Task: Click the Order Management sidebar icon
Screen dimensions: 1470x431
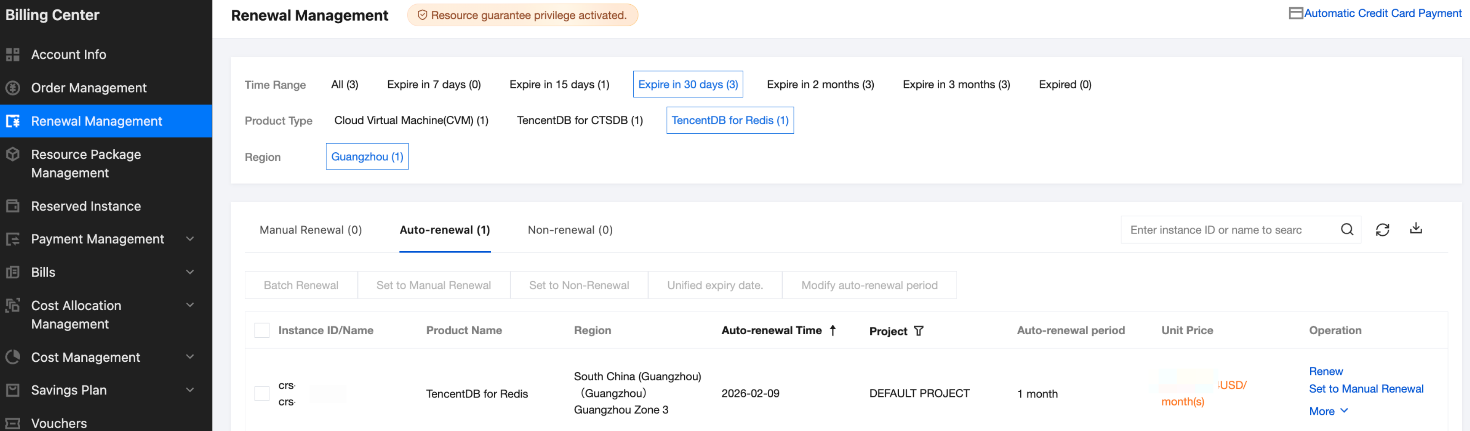Action: [12, 88]
